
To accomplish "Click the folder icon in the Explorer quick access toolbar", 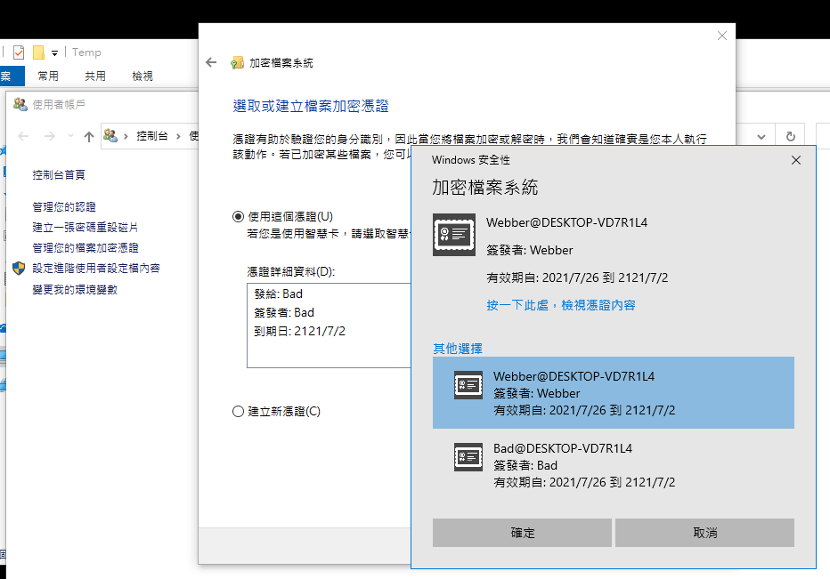I will point(38,52).
